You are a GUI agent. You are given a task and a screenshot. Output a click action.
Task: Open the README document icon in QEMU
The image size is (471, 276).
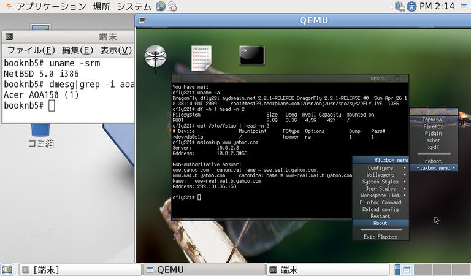(x=201, y=58)
